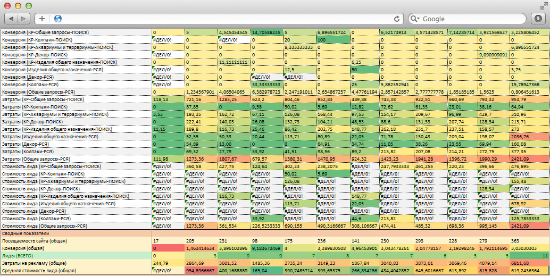550x276 pixels.
Task: Reload the page with the refresh icon
Action: click(397, 19)
